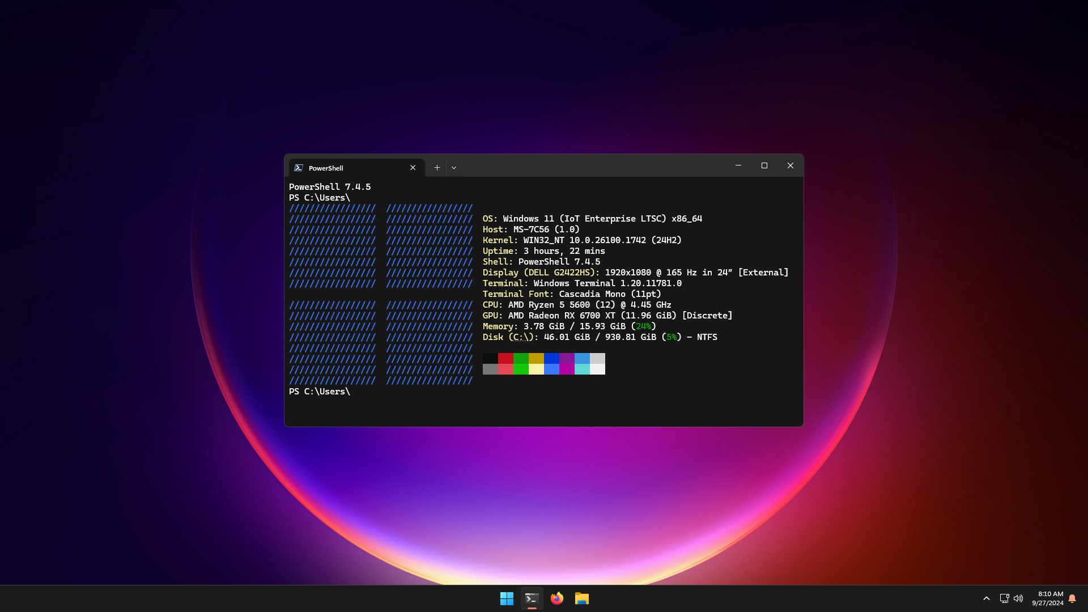Click the pale yellow color block in the bottom palette row
This screenshot has height=612, width=1088.
pos(536,369)
